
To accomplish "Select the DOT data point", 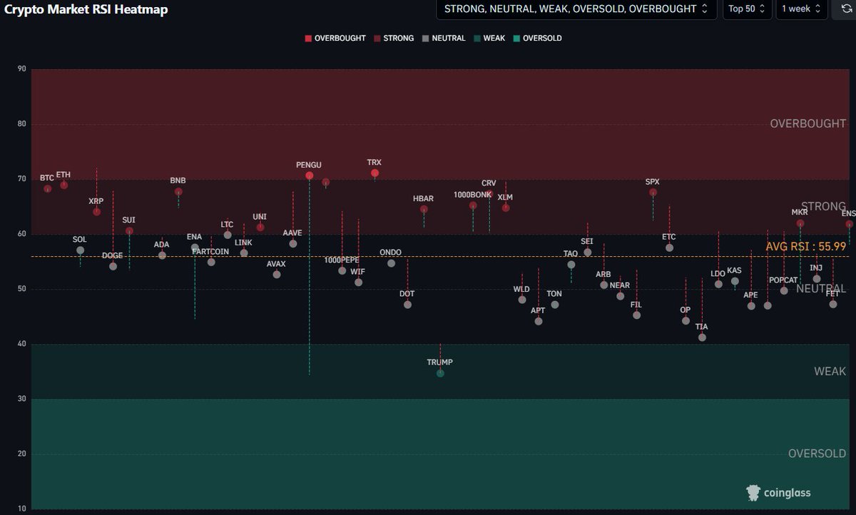I will 407,305.
